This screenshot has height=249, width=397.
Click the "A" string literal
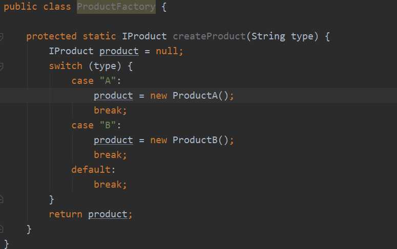pyautogui.click(x=108, y=81)
